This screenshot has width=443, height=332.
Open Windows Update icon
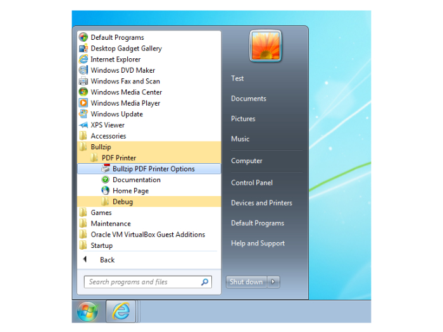point(84,114)
